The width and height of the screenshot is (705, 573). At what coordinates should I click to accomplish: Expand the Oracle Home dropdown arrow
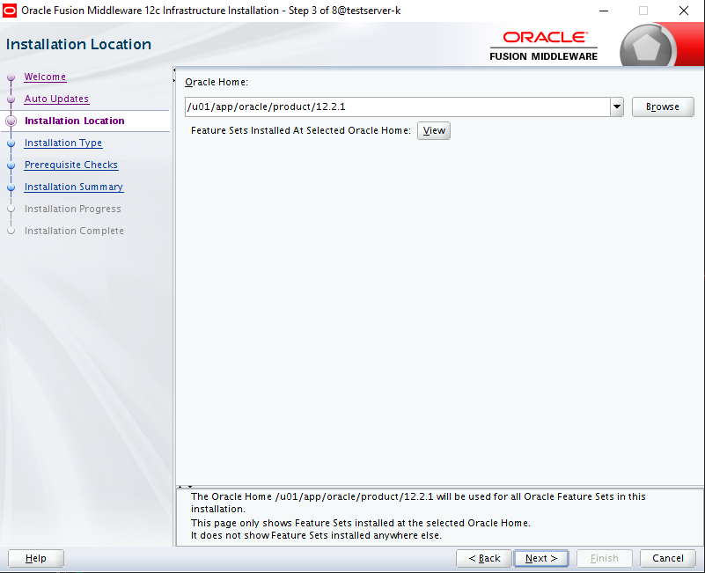(617, 107)
